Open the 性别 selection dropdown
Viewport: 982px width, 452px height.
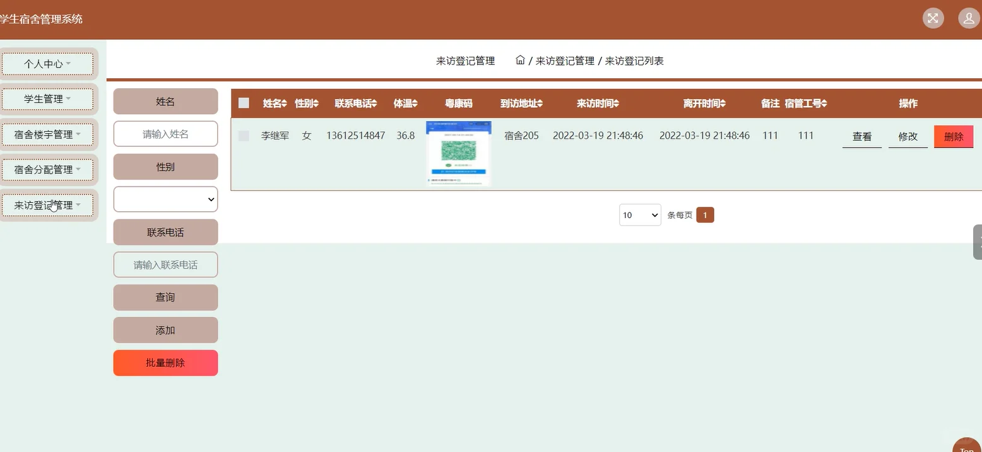tap(165, 199)
